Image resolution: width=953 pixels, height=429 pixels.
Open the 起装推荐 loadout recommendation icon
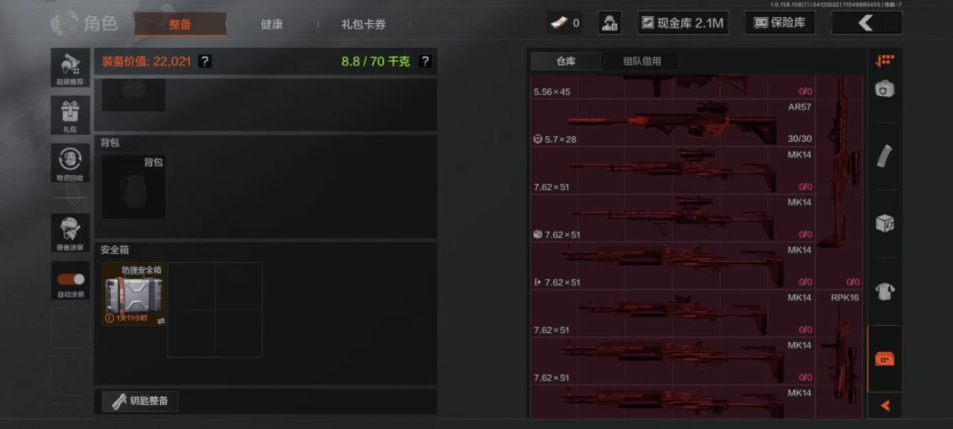(x=70, y=68)
